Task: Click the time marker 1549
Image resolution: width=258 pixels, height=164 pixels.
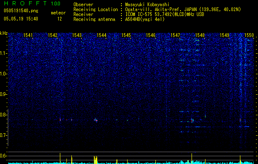Action: [224, 35]
